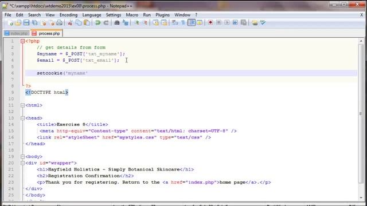Undo last edit with the green arrow
Image resolution: width=367 pixels, height=206 pixels.
click(x=98, y=23)
